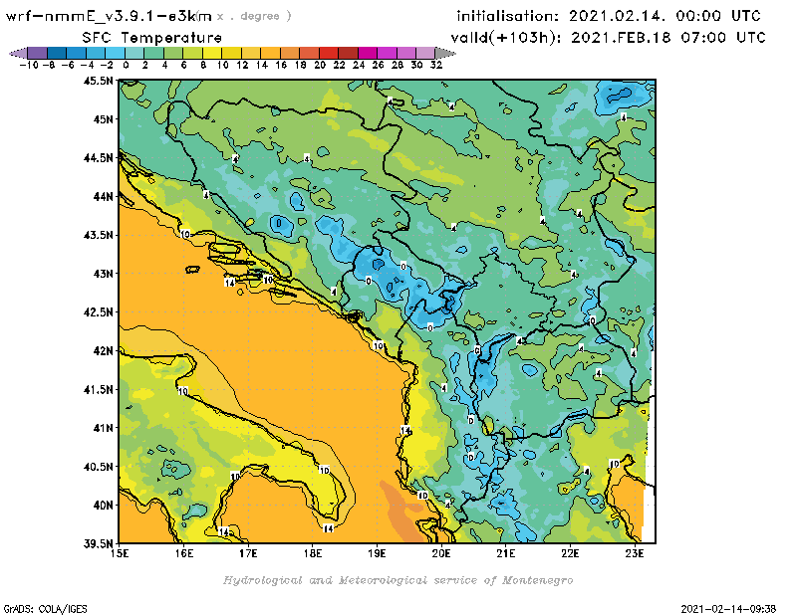Click the dark red swatch between 22 and 24
Viewport: 797px width, 615px height.
click(x=348, y=53)
